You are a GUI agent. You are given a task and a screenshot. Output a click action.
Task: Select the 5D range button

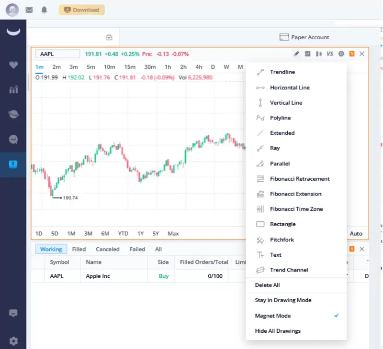coord(55,234)
